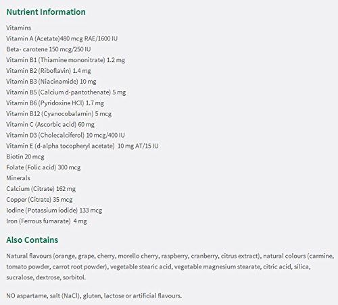This screenshot has height=305, width=338.
Task: Click the Vitamin B1 Thiamine mononitrate line
Action: [x=66, y=60]
